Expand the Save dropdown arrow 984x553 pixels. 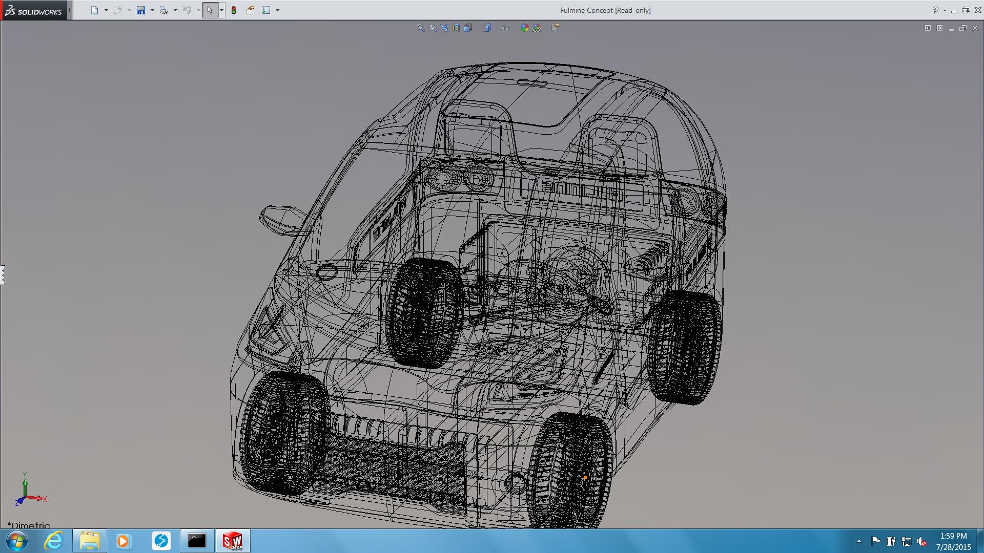[152, 10]
